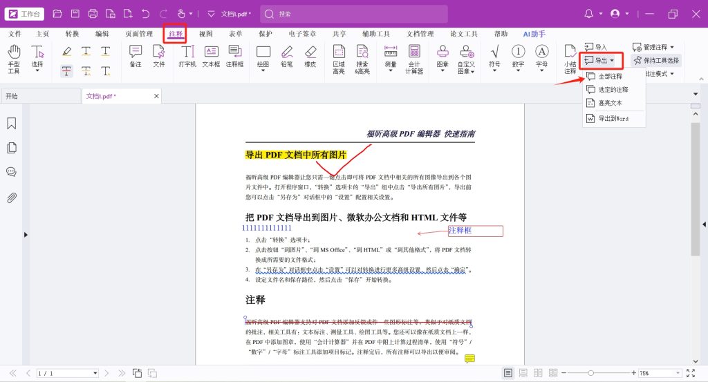
Task: Open the Accounting Calculator (会计计算器)
Action: click(414, 59)
